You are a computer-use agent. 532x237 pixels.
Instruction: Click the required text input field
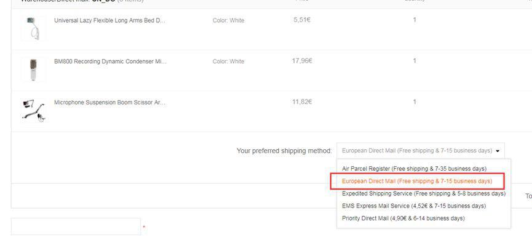pyautogui.click(x=76, y=227)
